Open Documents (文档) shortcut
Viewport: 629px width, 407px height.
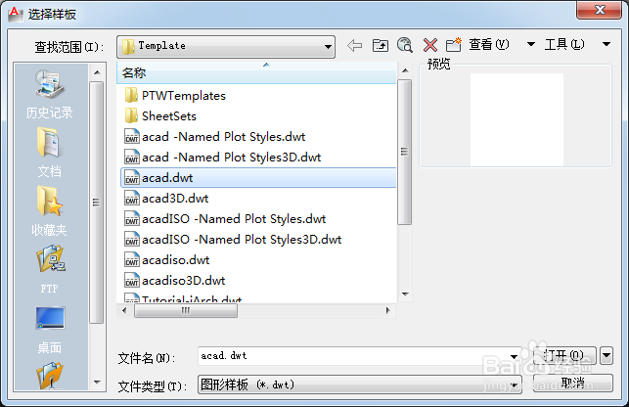[49, 153]
